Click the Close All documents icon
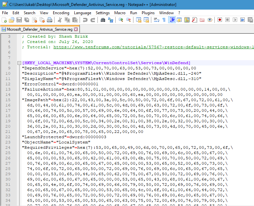 pyautogui.click(x=42, y=20)
